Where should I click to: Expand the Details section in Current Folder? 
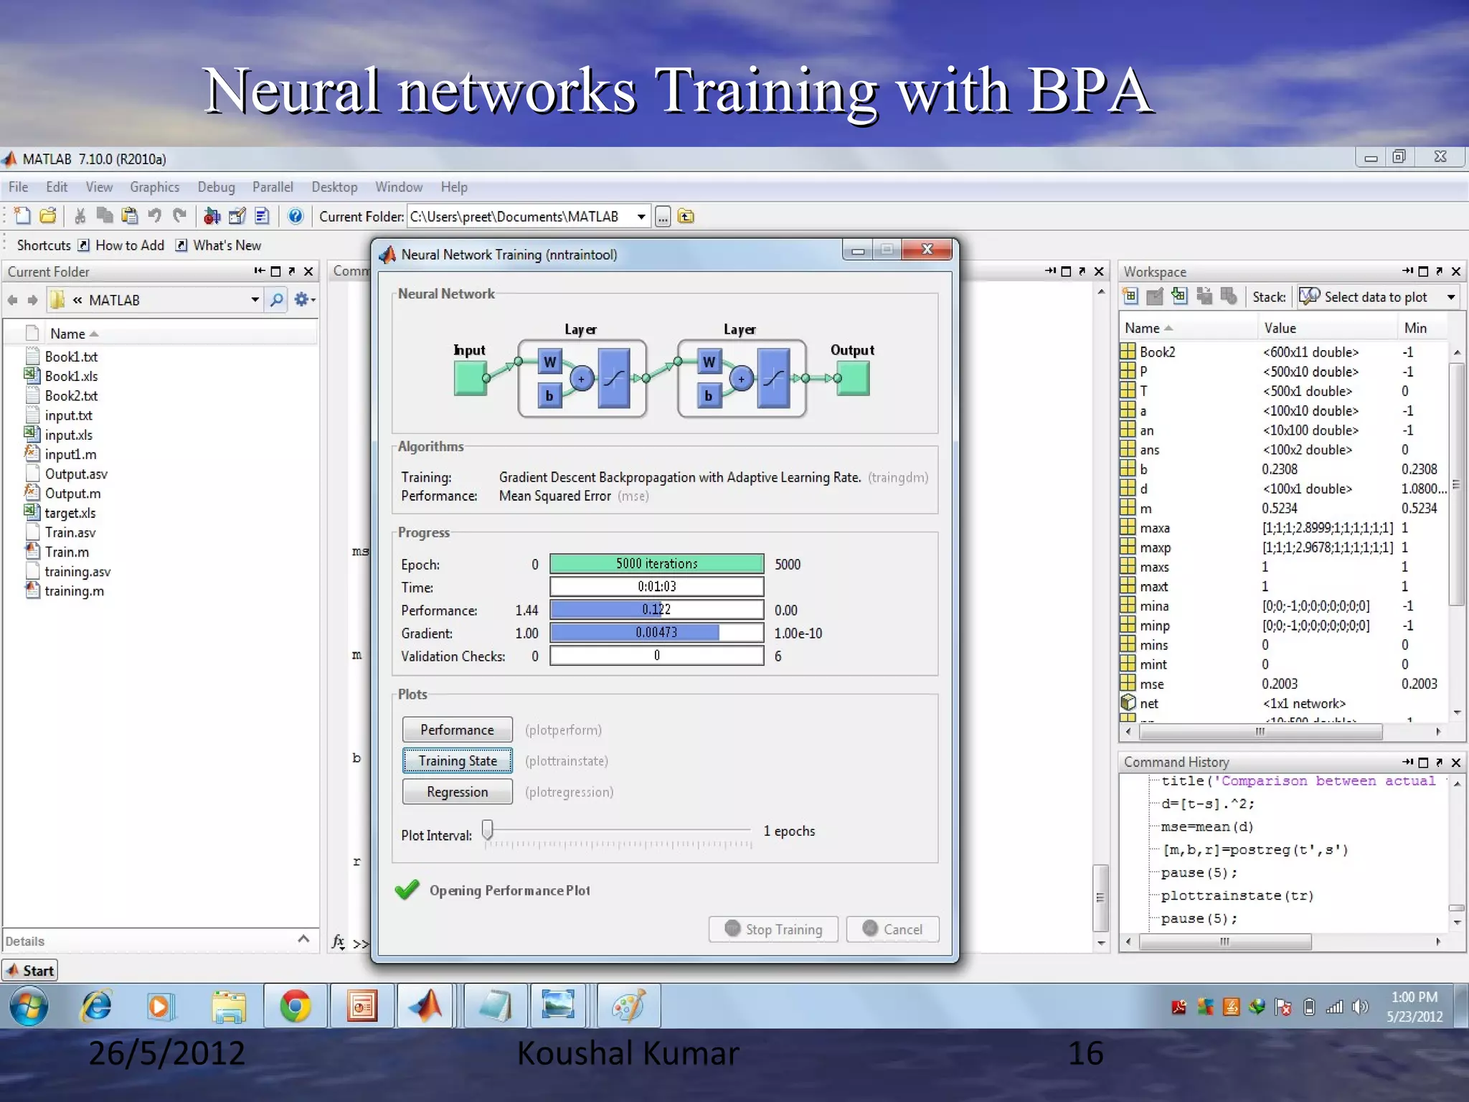(x=303, y=939)
